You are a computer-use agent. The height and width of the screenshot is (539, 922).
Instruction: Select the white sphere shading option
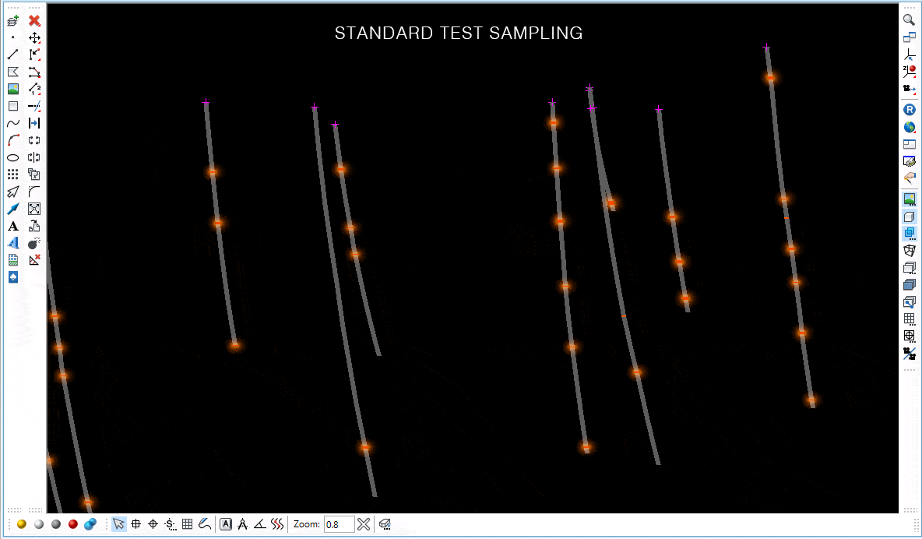pyautogui.click(x=39, y=523)
